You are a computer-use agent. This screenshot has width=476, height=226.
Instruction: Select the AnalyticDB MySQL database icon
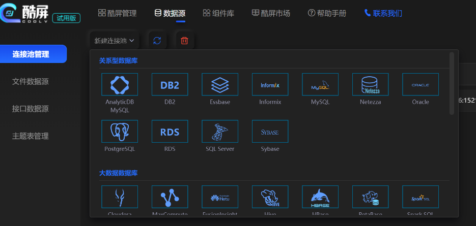click(x=120, y=85)
